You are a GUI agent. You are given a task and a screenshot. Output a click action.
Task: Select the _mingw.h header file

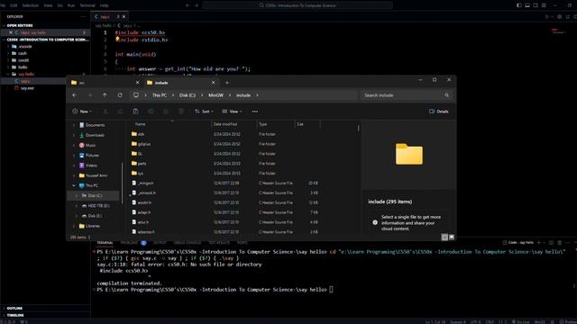coord(225,183)
